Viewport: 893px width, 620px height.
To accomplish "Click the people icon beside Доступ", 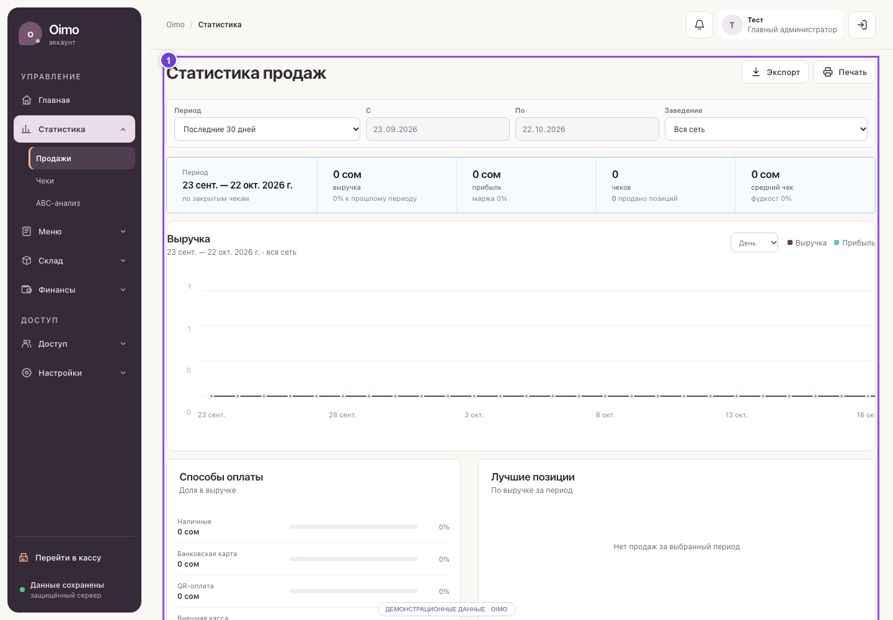I will pyautogui.click(x=27, y=343).
